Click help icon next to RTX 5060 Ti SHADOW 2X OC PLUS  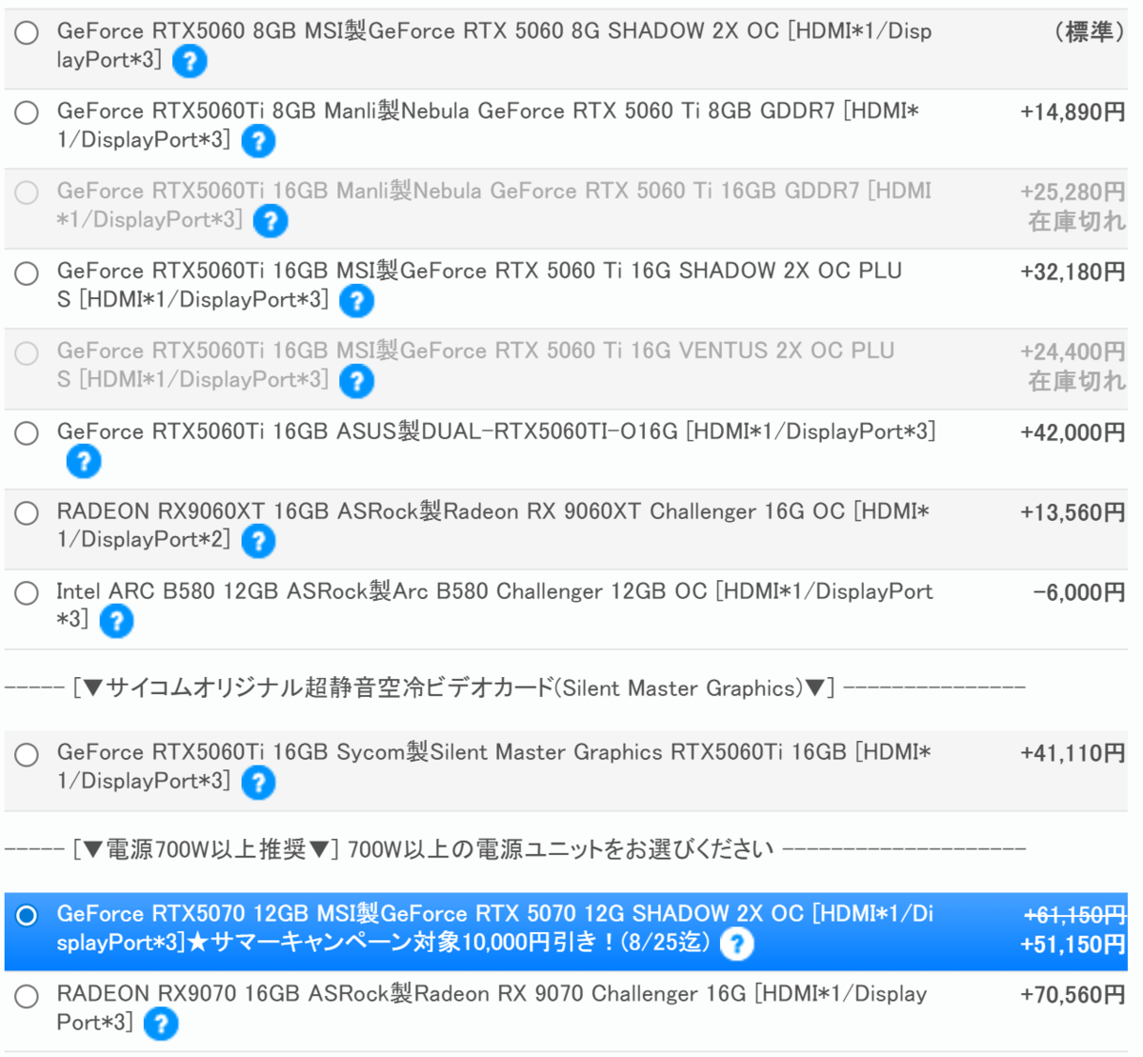[355, 301]
